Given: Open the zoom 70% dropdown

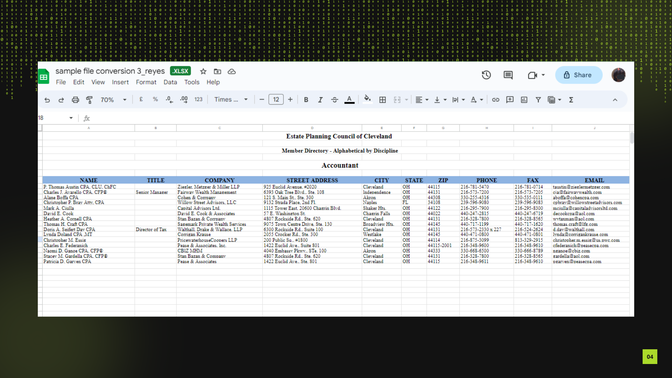Looking at the screenshot, I should pyautogui.click(x=113, y=100).
